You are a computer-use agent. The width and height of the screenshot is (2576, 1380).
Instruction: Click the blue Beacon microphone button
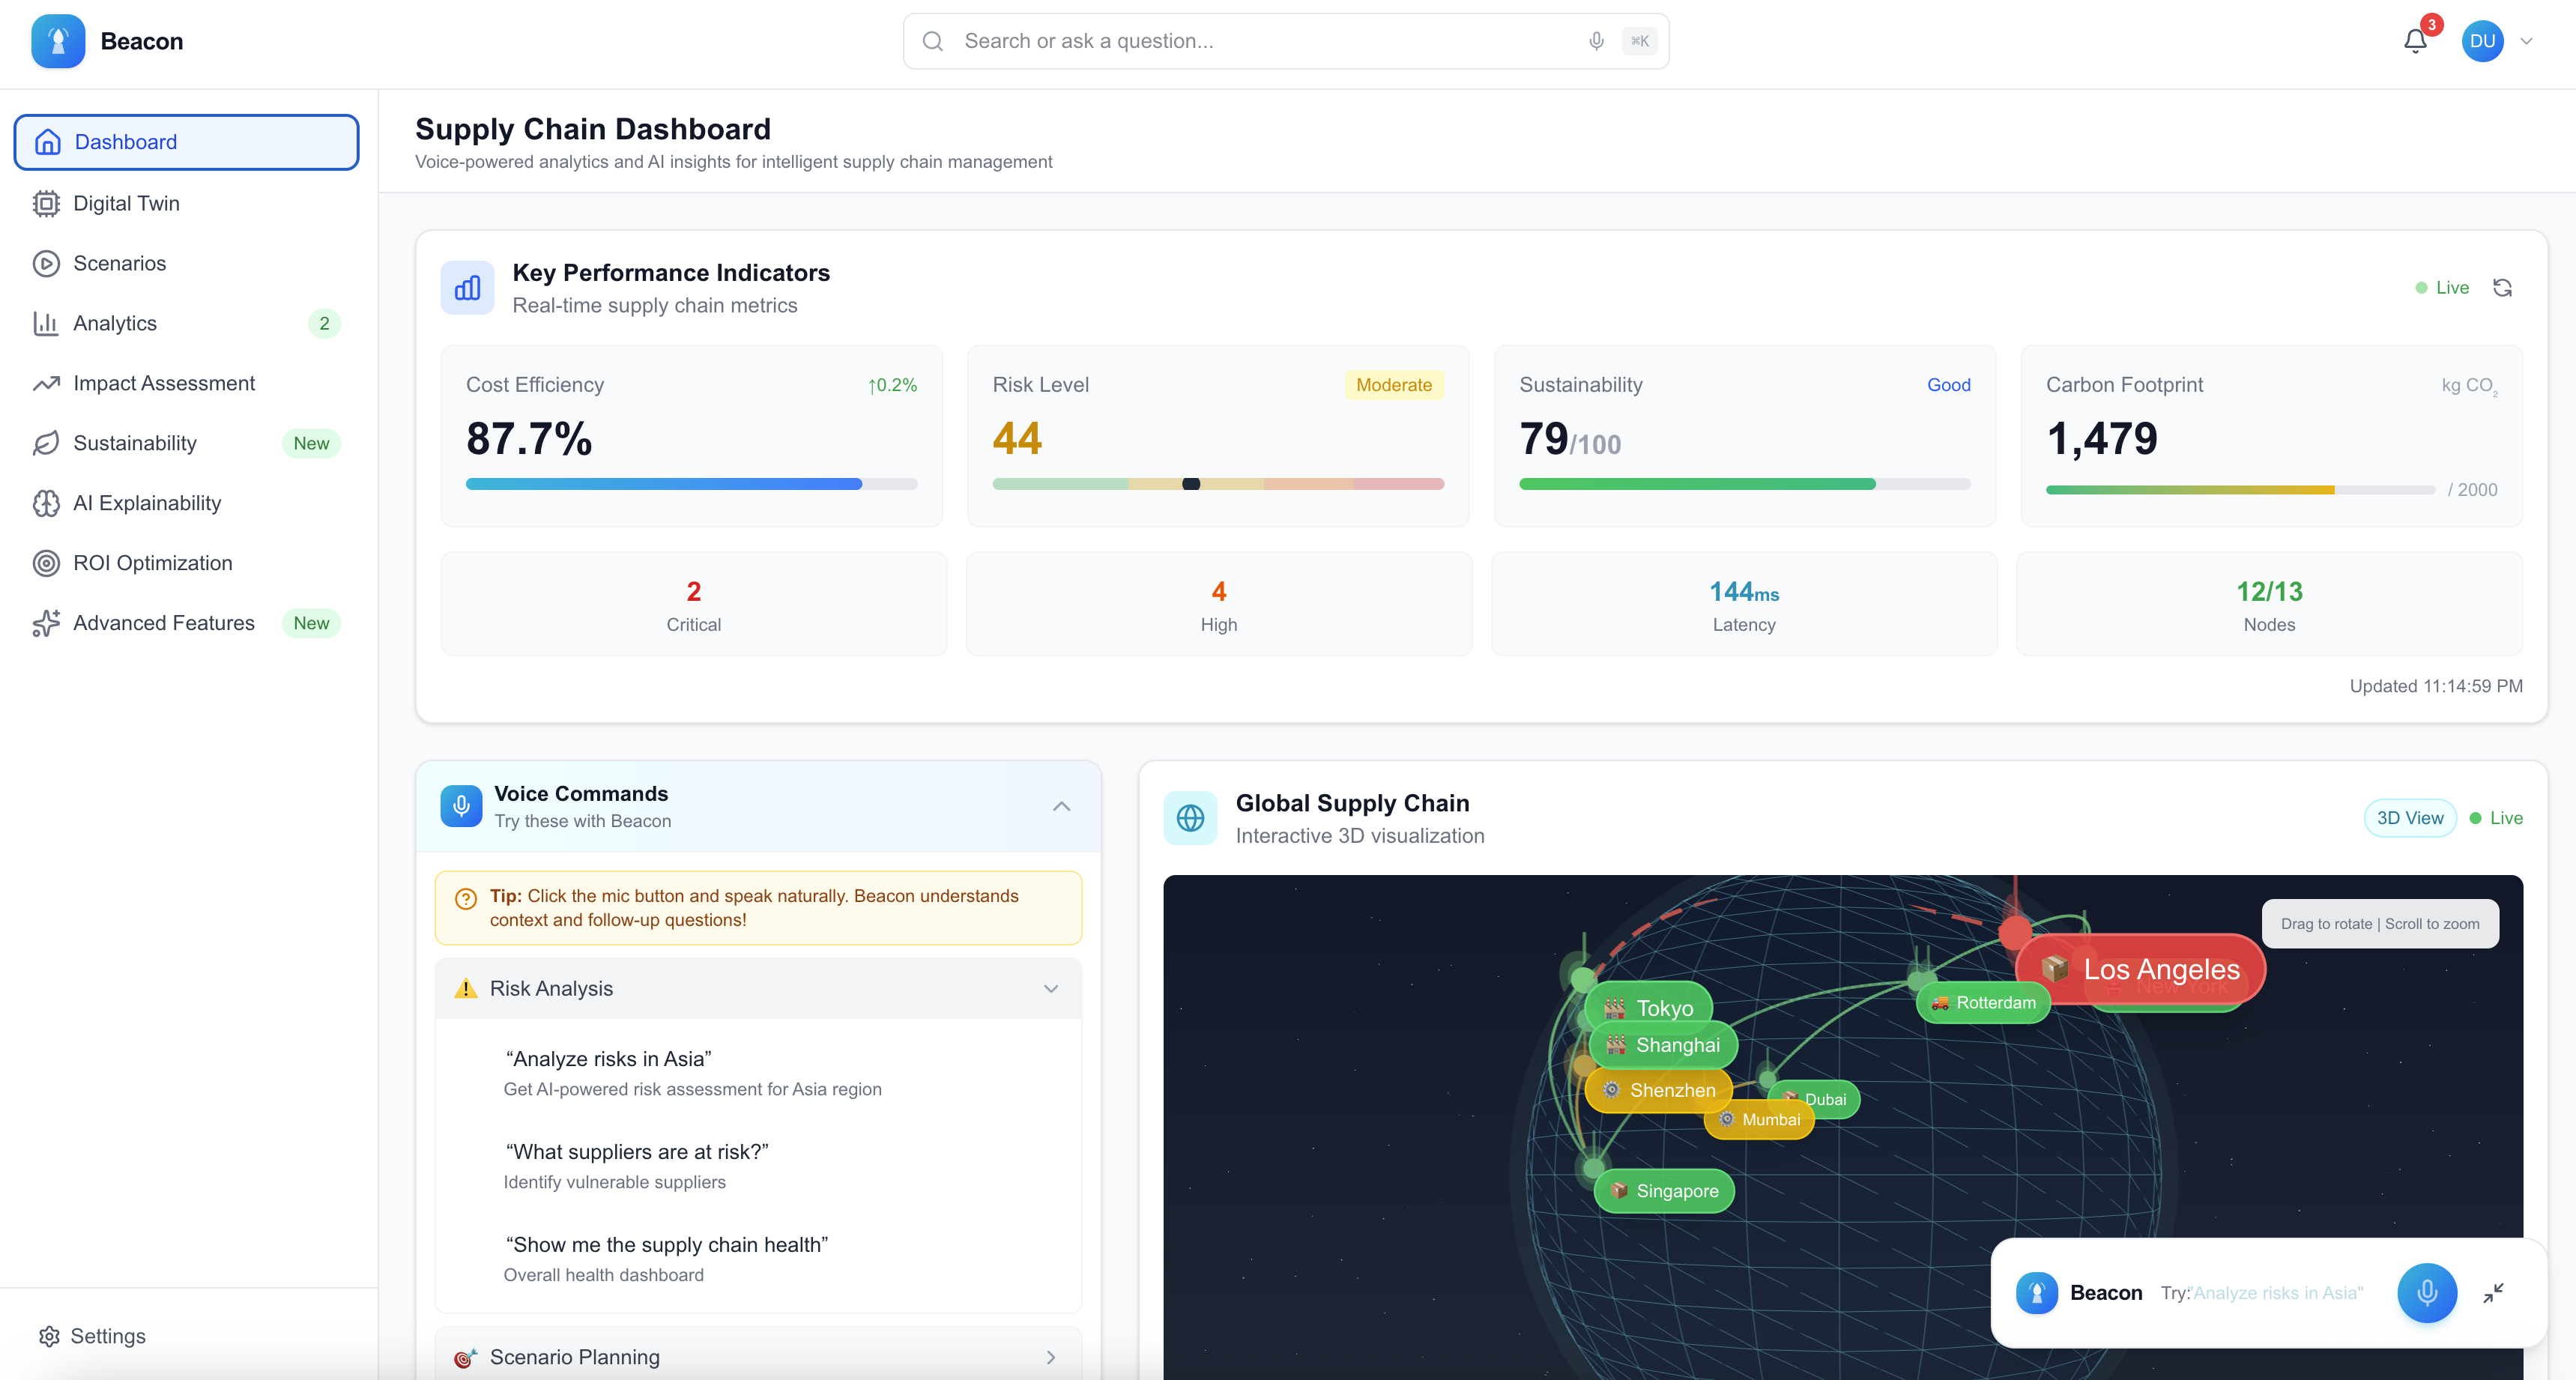(x=2426, y=1292)
